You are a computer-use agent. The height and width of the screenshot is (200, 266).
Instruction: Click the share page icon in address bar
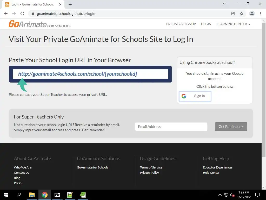pyautogui.click(x=233, y=14)
